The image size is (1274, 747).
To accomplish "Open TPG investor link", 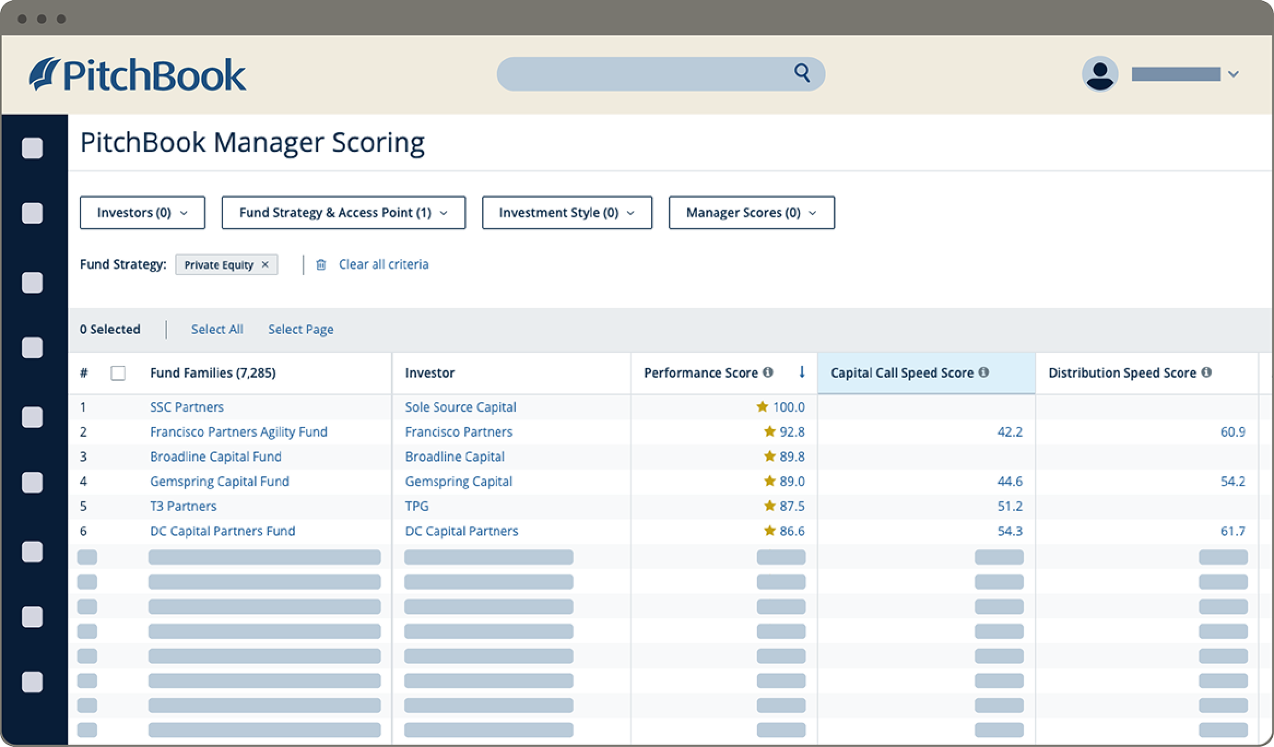I will (417, 506).
